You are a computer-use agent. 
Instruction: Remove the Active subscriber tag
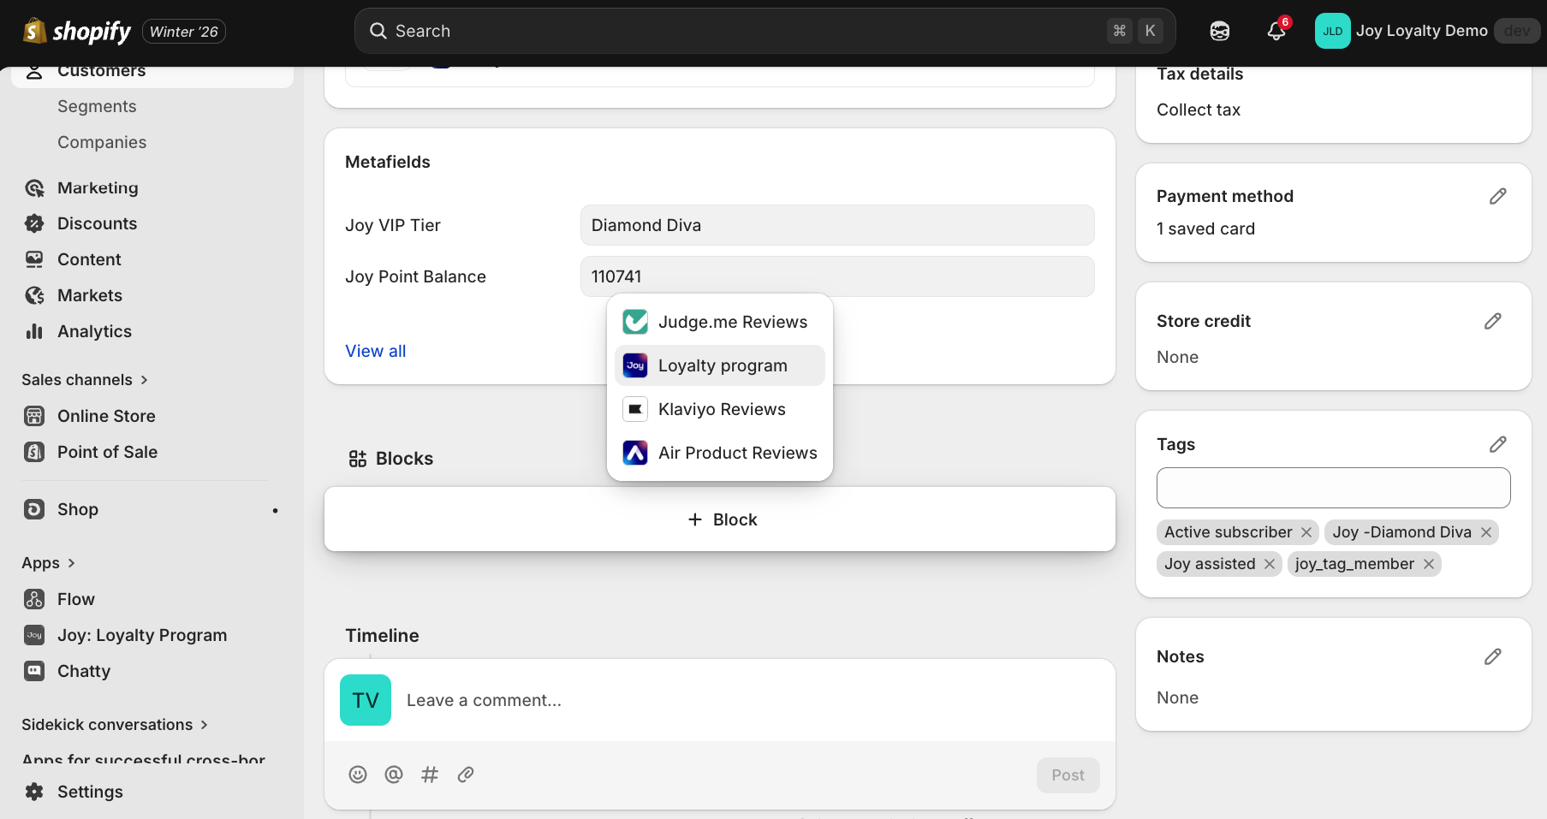1306,532
